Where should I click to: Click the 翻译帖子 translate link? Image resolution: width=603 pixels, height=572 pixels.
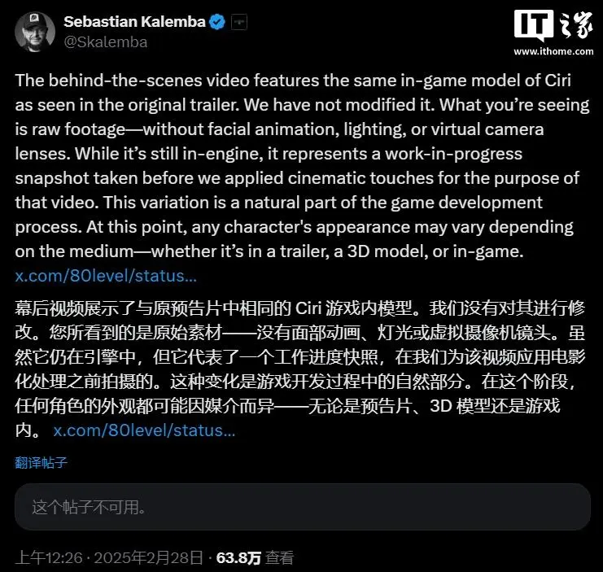(x=41, y=462)
